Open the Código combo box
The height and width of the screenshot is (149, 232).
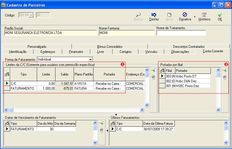[31, 15]
